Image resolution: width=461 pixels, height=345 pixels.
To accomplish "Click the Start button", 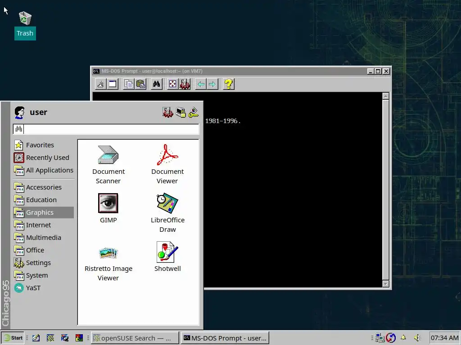I will pos(13,338).
